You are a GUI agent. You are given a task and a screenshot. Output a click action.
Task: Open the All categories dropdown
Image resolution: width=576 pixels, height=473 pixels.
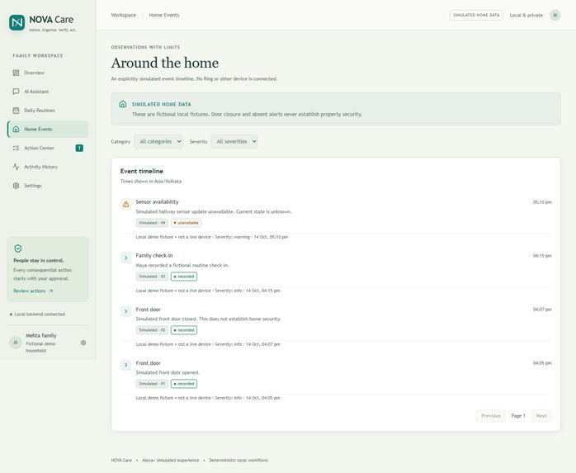158,141
